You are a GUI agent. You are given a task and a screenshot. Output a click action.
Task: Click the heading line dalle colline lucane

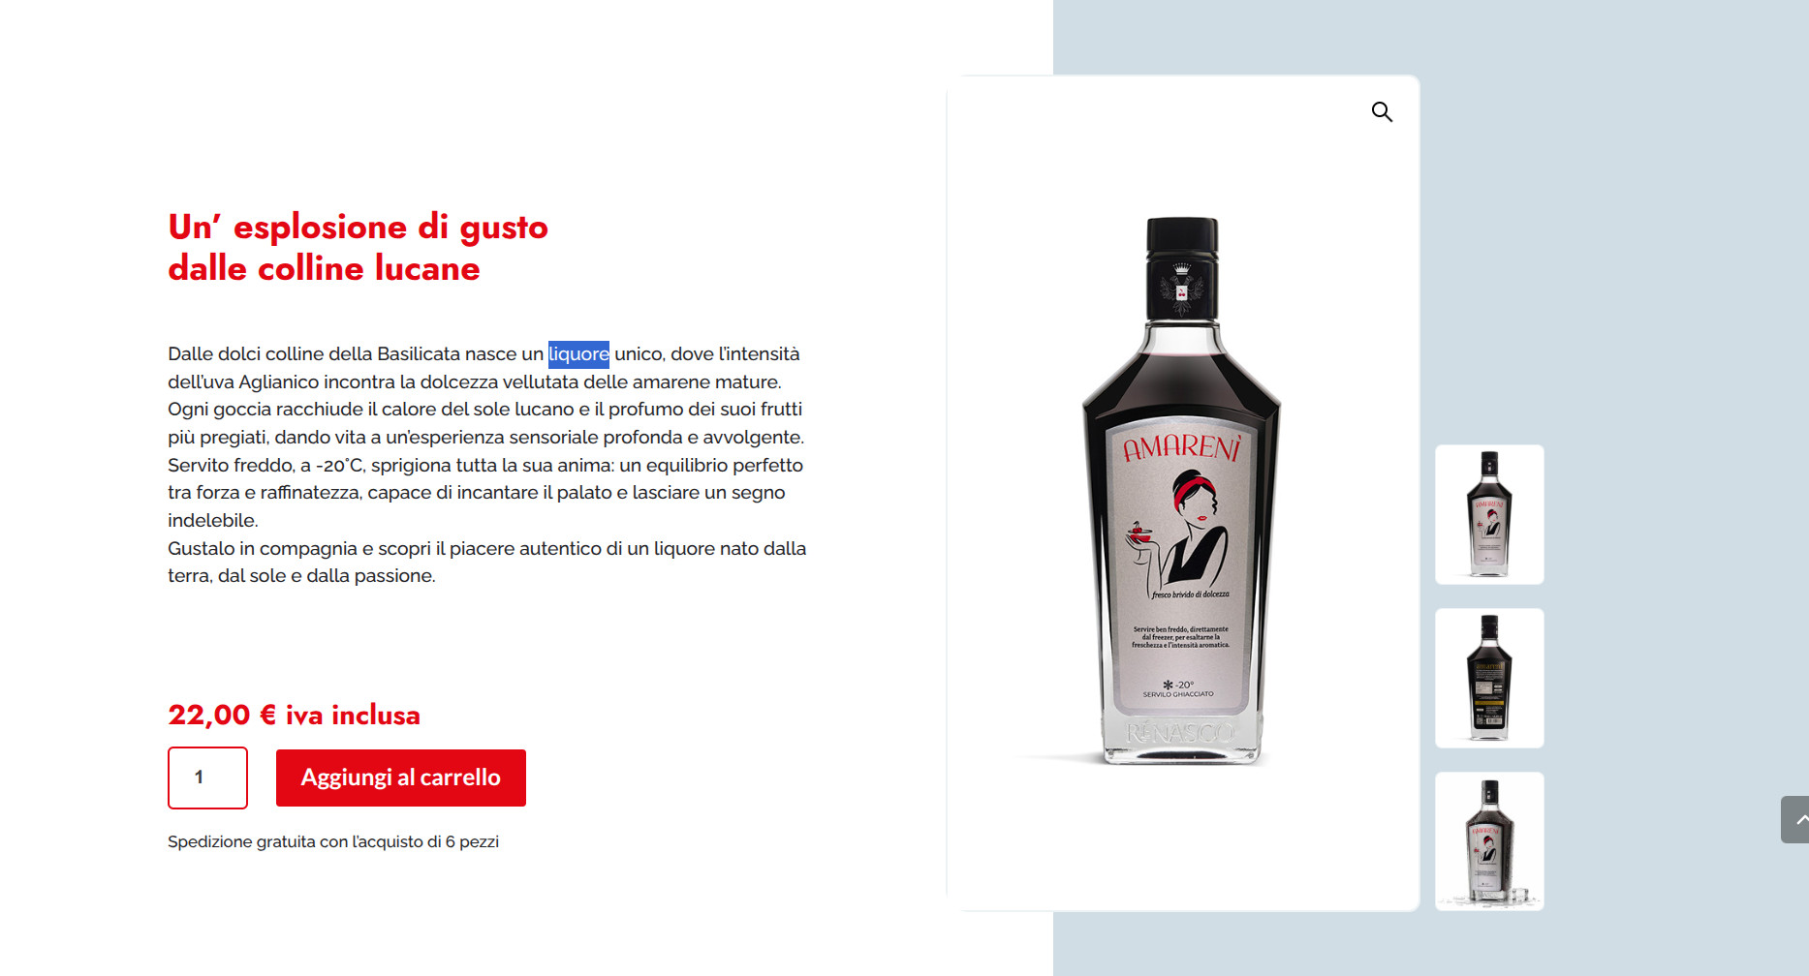(324, 268)
